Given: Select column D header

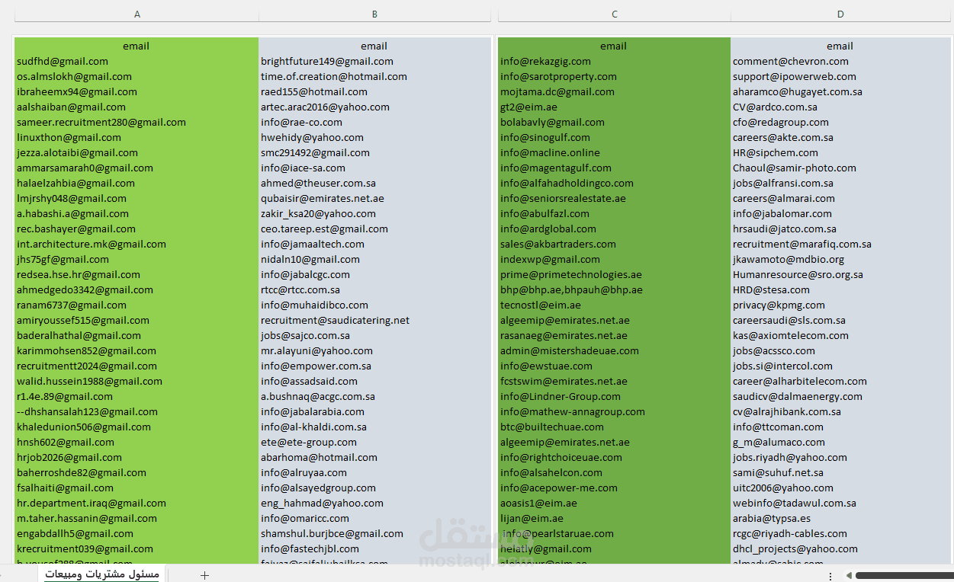Looking at the screenshot, I should [x=840, y=14].
